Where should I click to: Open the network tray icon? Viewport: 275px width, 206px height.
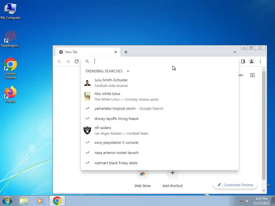click(x=241, y=201)
